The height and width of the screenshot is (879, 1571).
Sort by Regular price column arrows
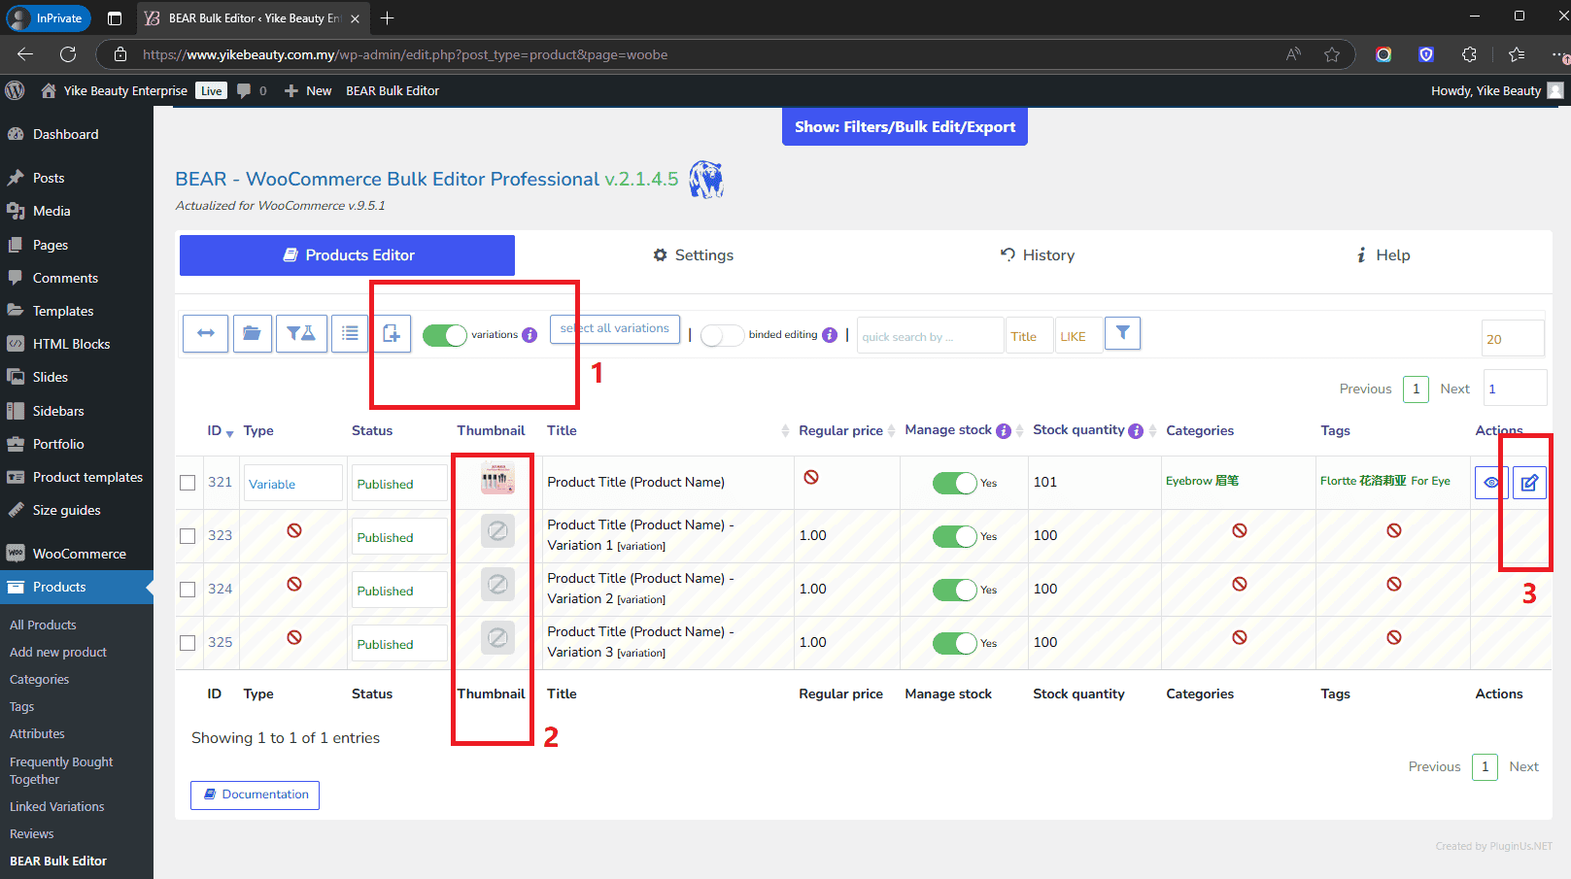892,431
